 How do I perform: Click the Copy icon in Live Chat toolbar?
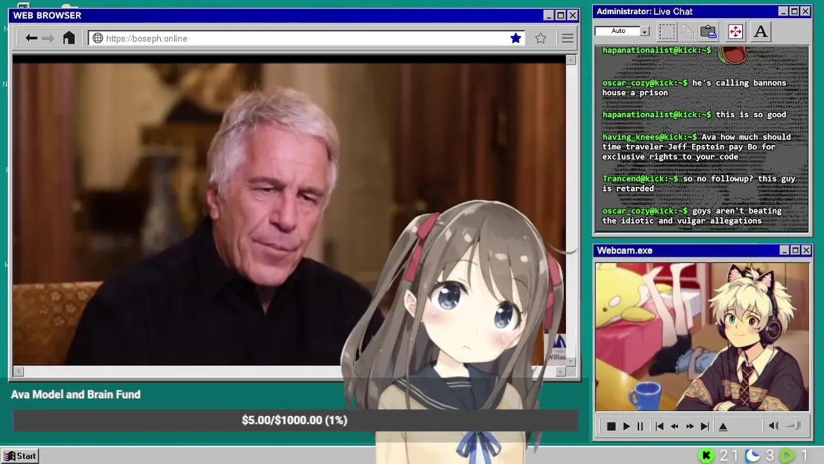(x=688, y=32)
